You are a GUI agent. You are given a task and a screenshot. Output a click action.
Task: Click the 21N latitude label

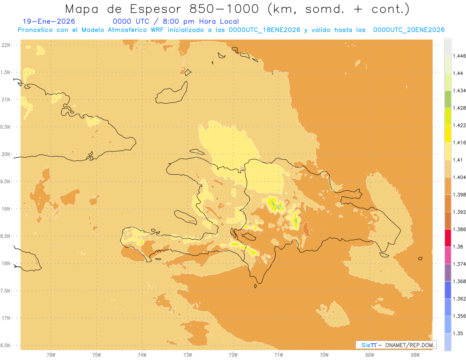coord(7,100)
